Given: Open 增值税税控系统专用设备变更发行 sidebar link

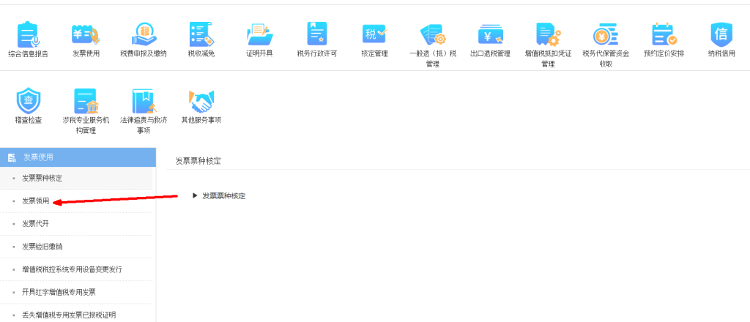Looking at the screenshot, I should click(x=72, y=269).
